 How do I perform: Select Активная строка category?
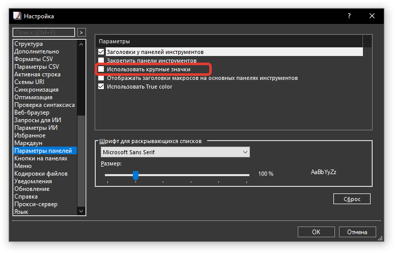[x=45, y=74]
